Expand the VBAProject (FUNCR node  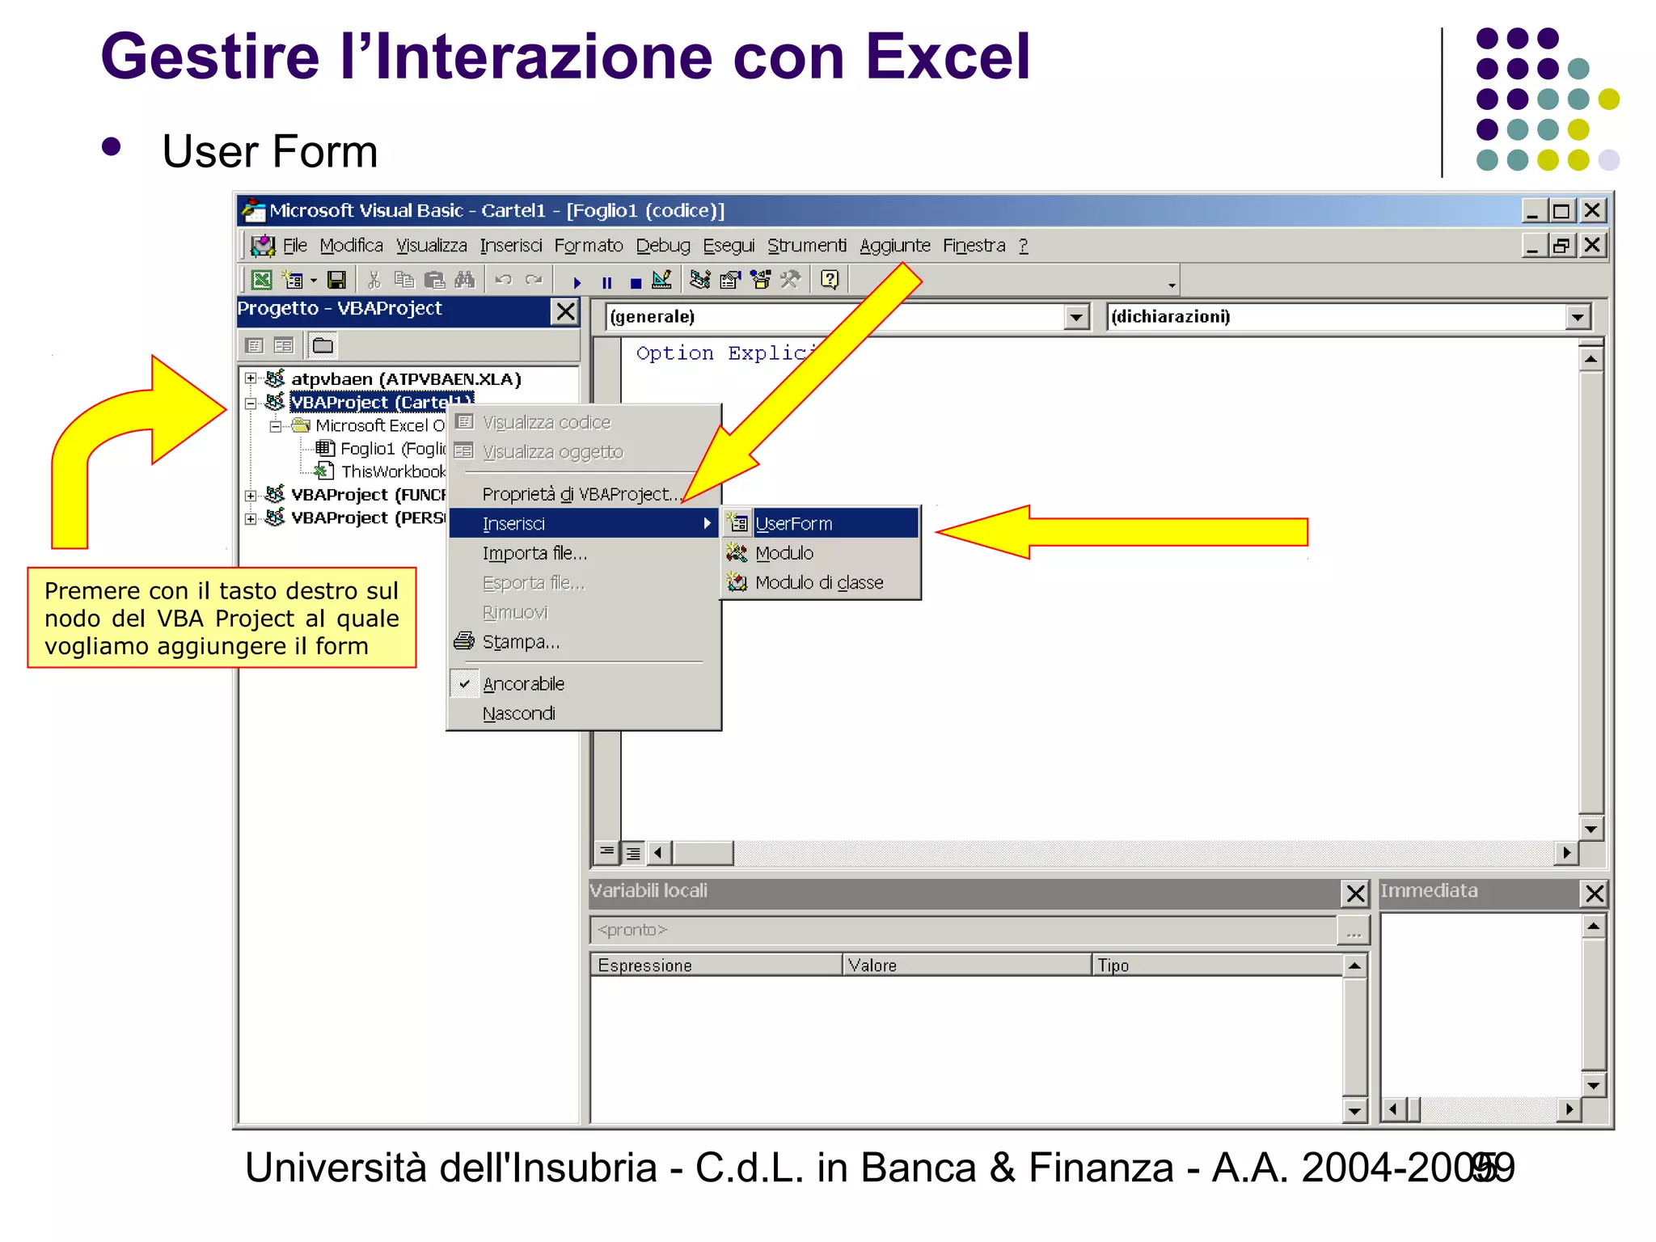251,495
